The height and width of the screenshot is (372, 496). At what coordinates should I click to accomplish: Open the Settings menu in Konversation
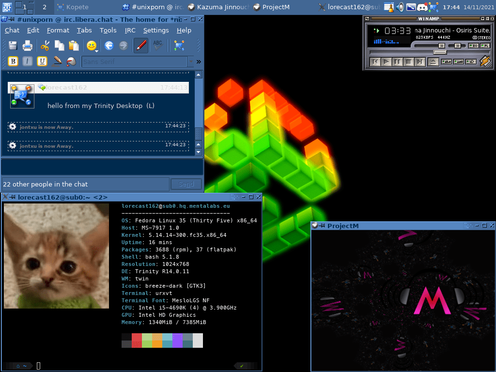156,30
